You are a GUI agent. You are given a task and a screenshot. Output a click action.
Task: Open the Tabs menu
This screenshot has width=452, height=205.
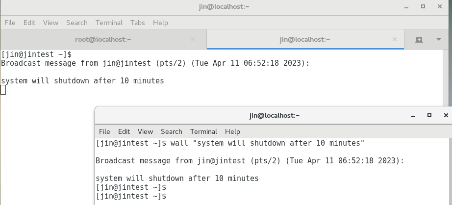[137, 23]
